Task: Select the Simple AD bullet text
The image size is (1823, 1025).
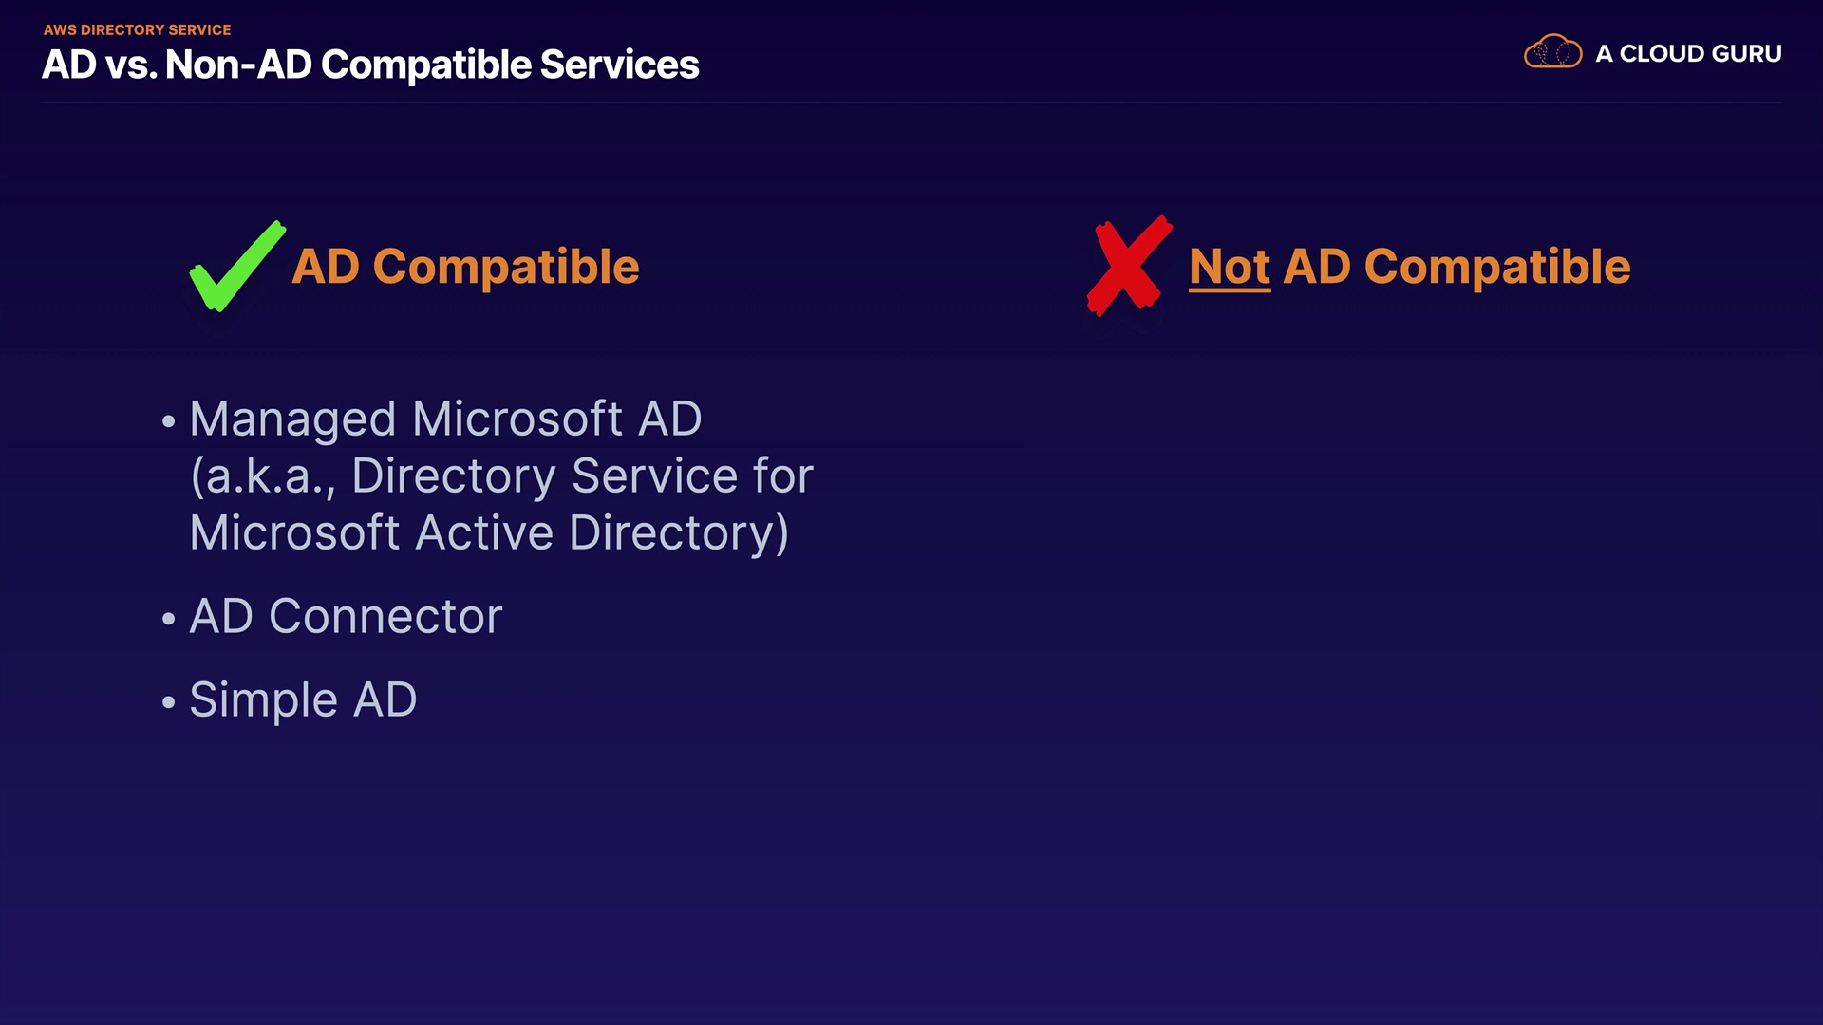Action: tap(303, 700)
